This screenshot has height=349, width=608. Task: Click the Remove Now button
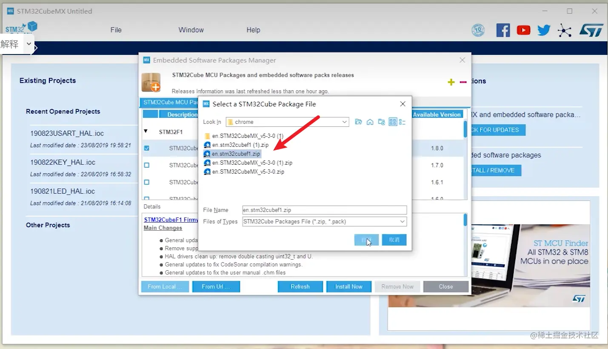coord(397,287)
